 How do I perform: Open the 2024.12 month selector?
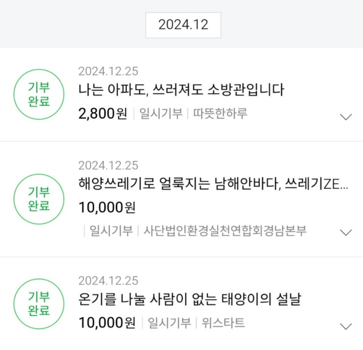183,25
